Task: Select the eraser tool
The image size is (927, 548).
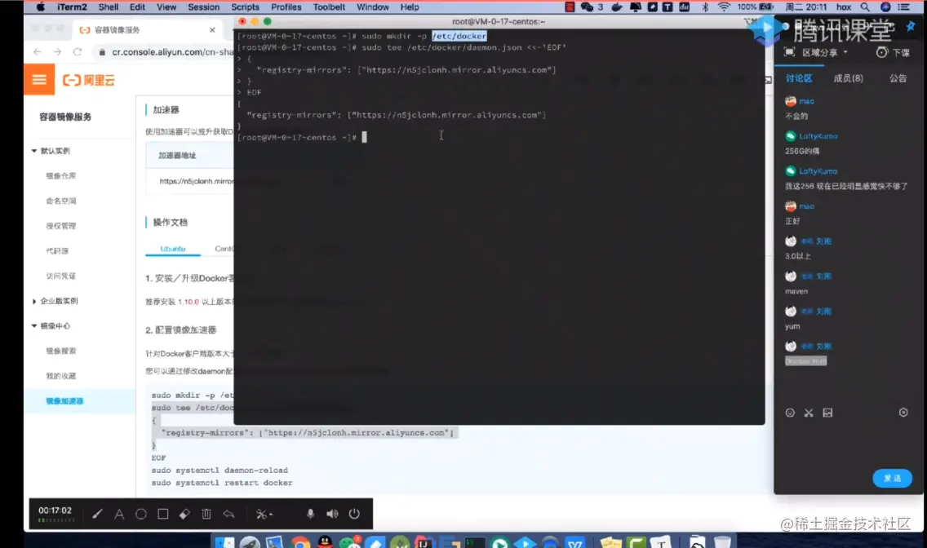Action: point(184,514)
